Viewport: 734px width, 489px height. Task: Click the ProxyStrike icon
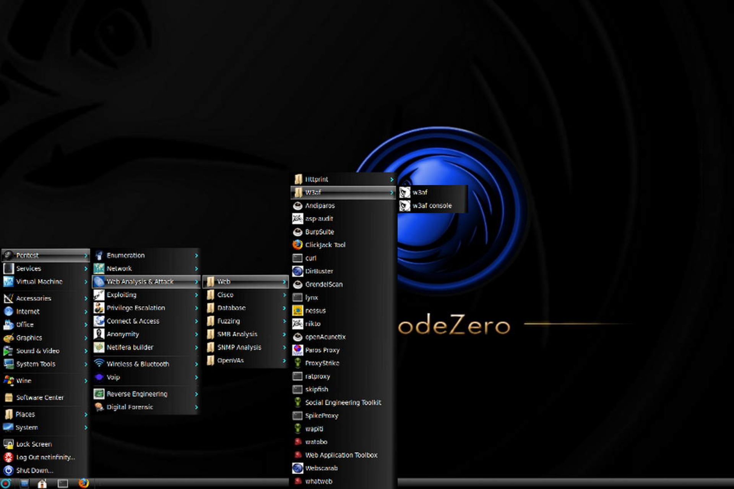pos(297,363)
